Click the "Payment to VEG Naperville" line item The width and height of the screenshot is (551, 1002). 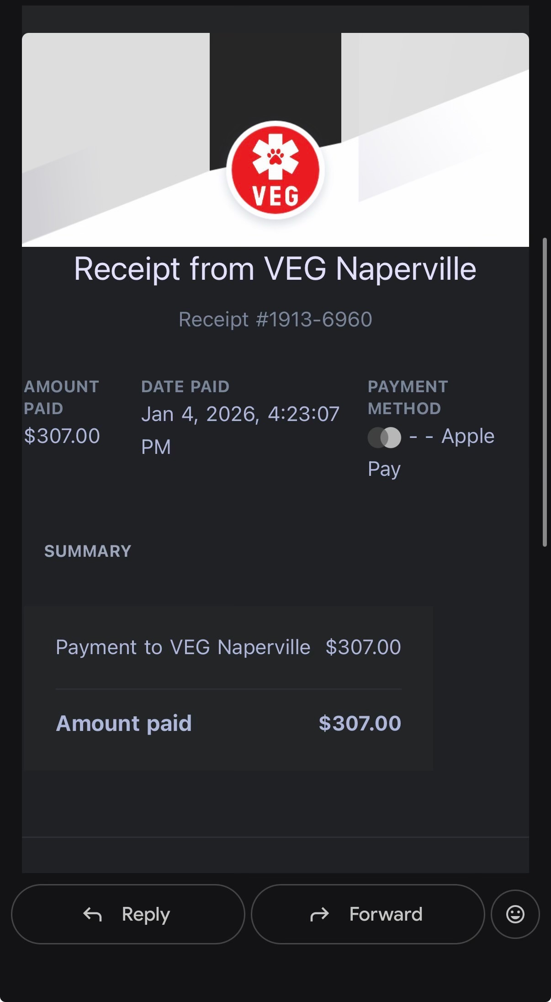click(x=183, y=647)
